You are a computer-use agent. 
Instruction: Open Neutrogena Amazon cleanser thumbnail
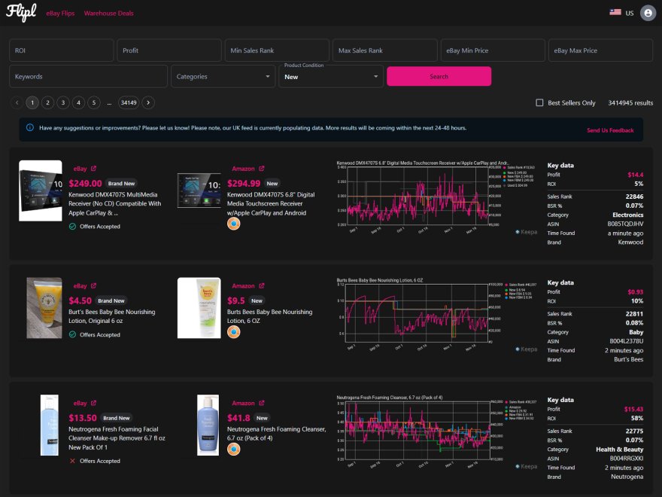click(208, 425)
